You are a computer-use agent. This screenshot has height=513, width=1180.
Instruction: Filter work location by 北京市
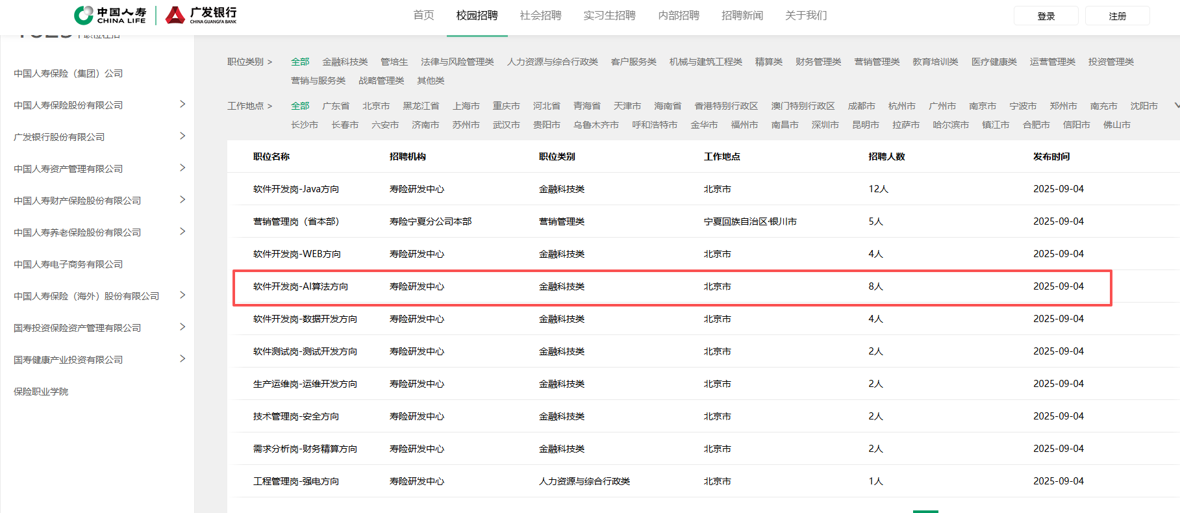click(x=376, y=106)
